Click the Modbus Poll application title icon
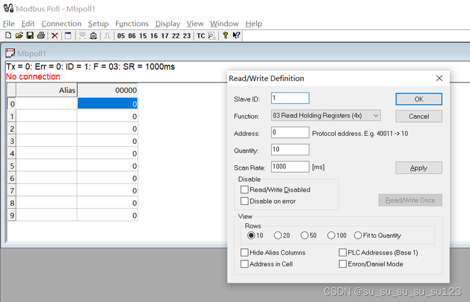Screen dimensions: 470x302 click(x=9, y=8)
